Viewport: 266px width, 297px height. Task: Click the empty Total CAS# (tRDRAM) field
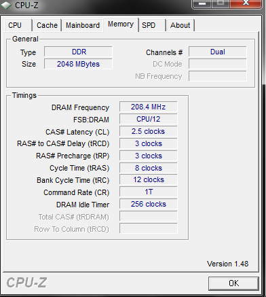pos(149,216)
